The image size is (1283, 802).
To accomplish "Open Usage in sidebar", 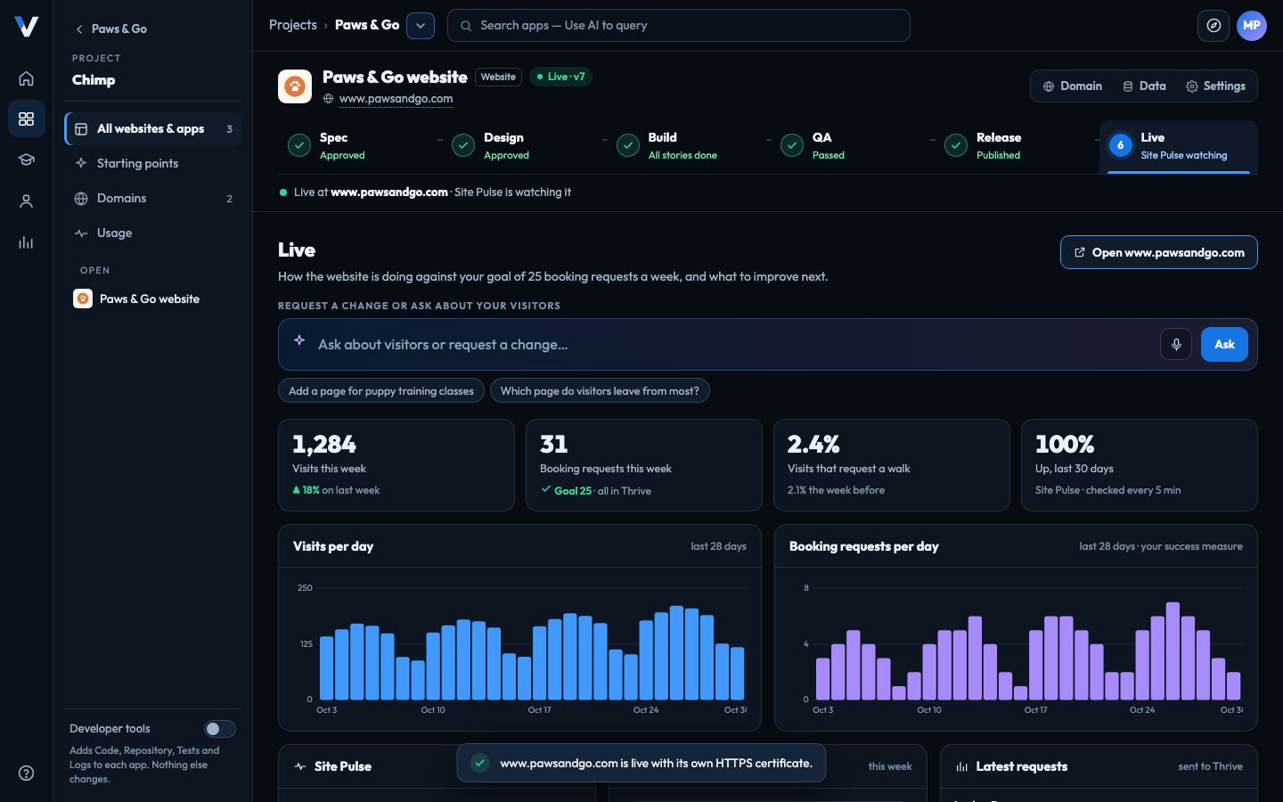I will click(152, 233).
